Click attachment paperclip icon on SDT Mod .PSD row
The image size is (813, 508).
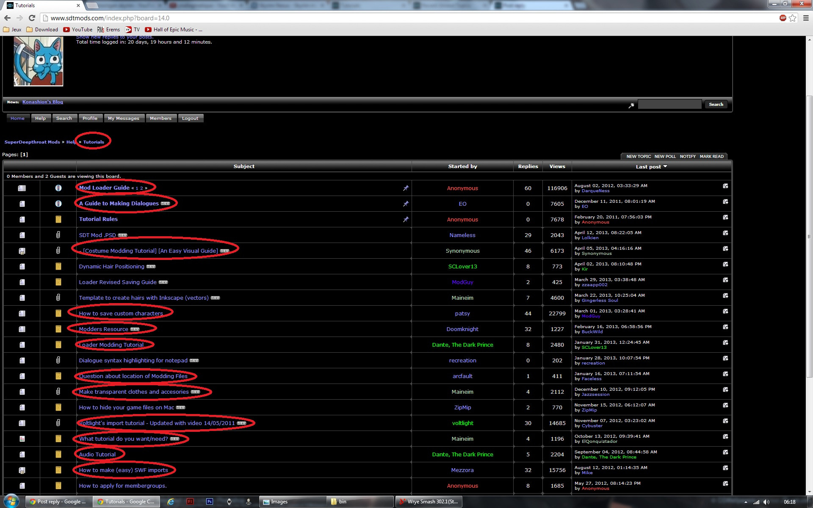[x=58, y=235]
